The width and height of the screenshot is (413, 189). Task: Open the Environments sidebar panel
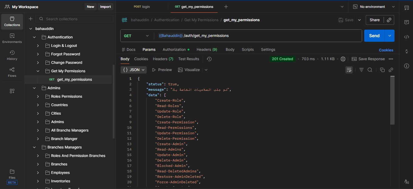click(x=12, y=38)
